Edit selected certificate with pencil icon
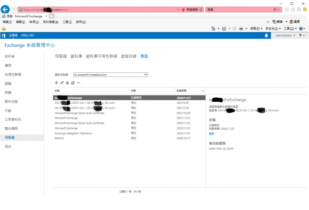 click(x=62, y=83)
